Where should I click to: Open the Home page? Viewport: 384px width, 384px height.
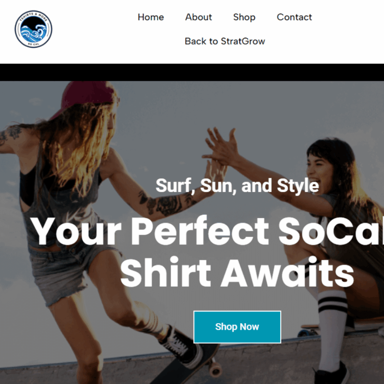point(151,17)
